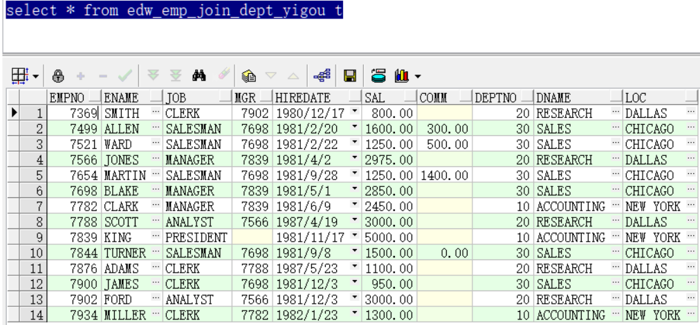Click the fetch last page arrow icon
Image resolution: width=700 pixels, height=325 pixels.
point(176,76)
